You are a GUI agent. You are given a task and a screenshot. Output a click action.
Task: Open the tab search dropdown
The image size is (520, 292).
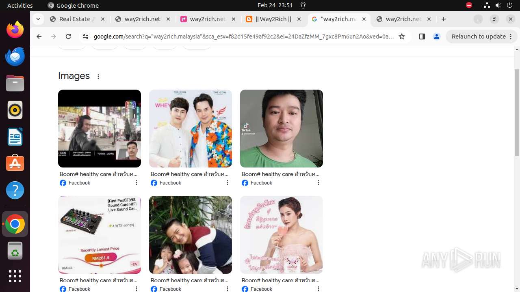[38, 19]
